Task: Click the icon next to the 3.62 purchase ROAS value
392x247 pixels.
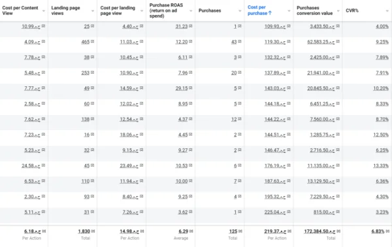Action: tap(191, 212)
